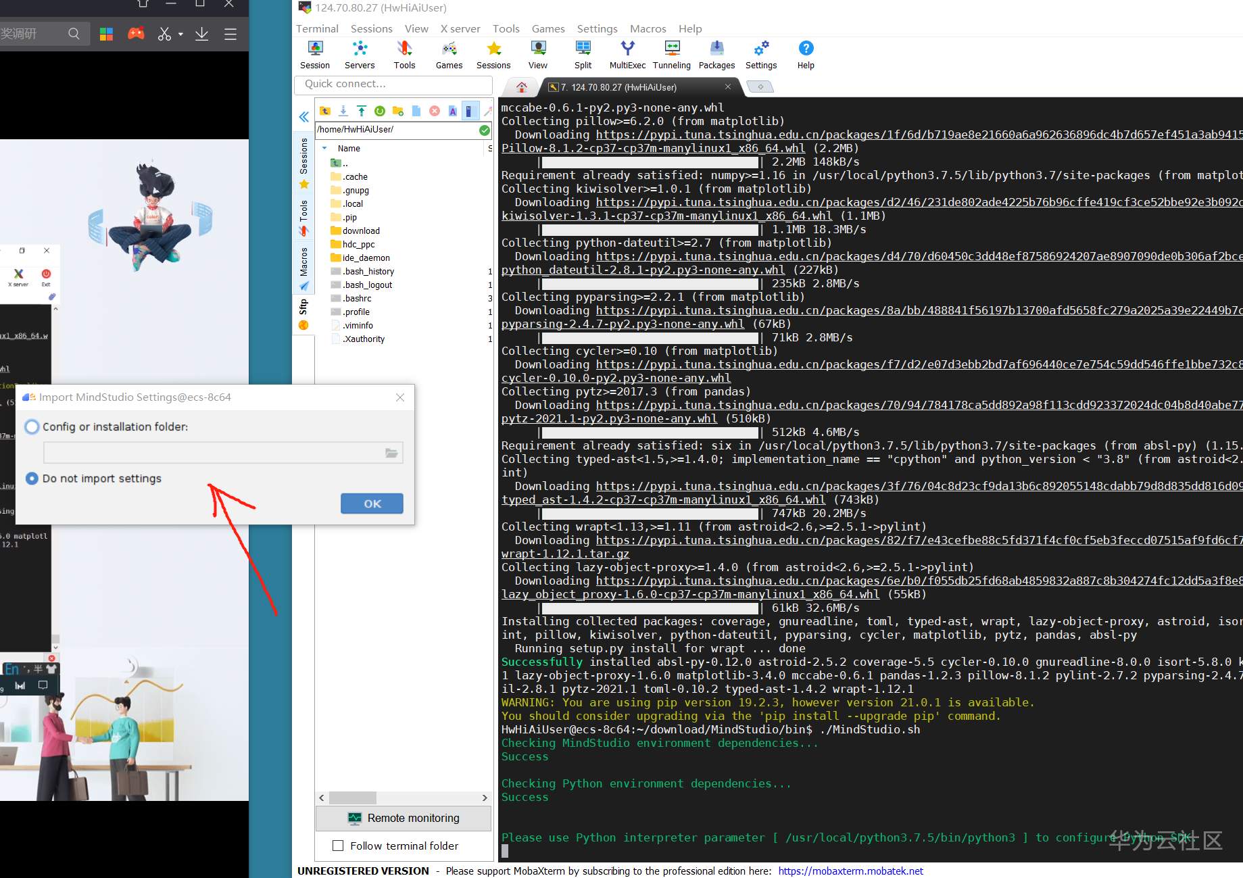Click the home icon tab

click(x=521, y=87)
